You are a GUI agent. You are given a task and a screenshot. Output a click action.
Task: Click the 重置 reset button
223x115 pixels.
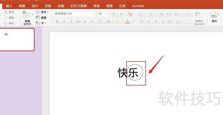click(x=41, y=18)
